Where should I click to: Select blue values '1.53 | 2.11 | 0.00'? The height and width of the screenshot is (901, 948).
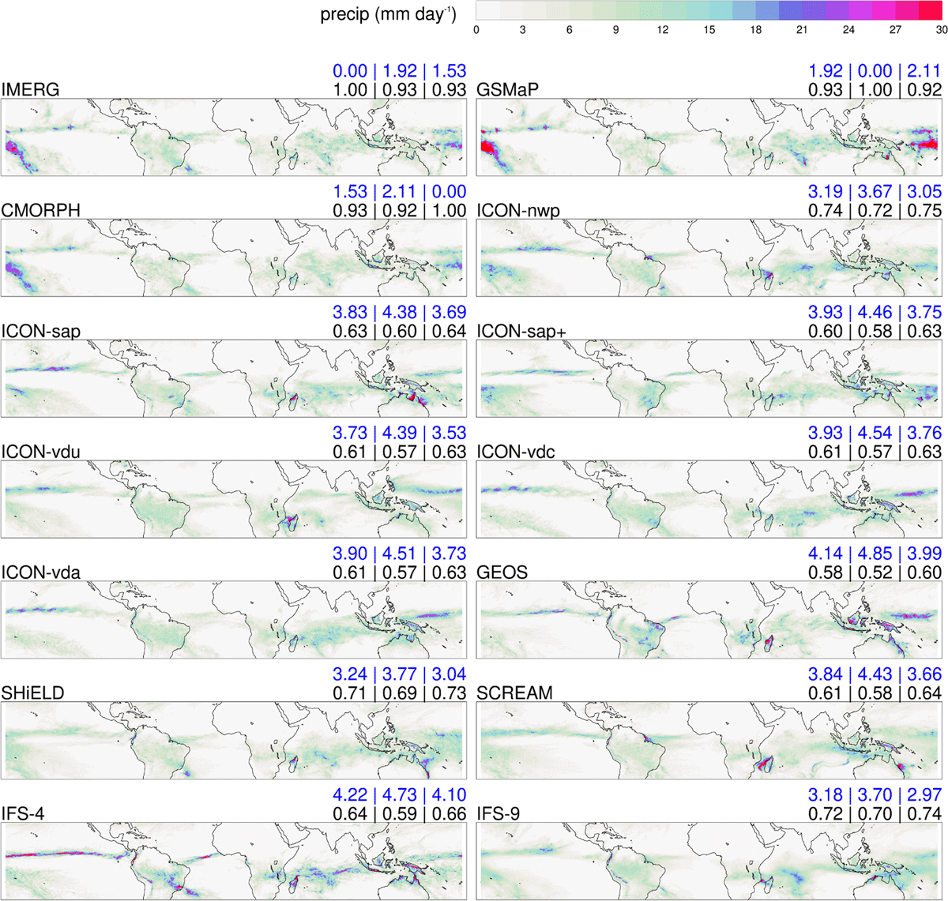(x=400, y=193)
